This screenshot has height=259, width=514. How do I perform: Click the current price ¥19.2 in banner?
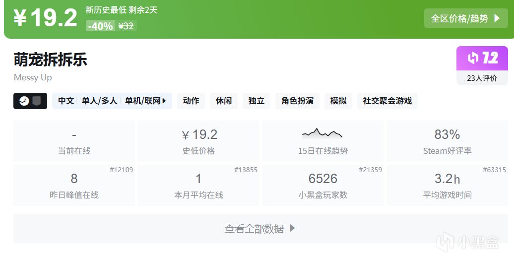coord(45,18)
